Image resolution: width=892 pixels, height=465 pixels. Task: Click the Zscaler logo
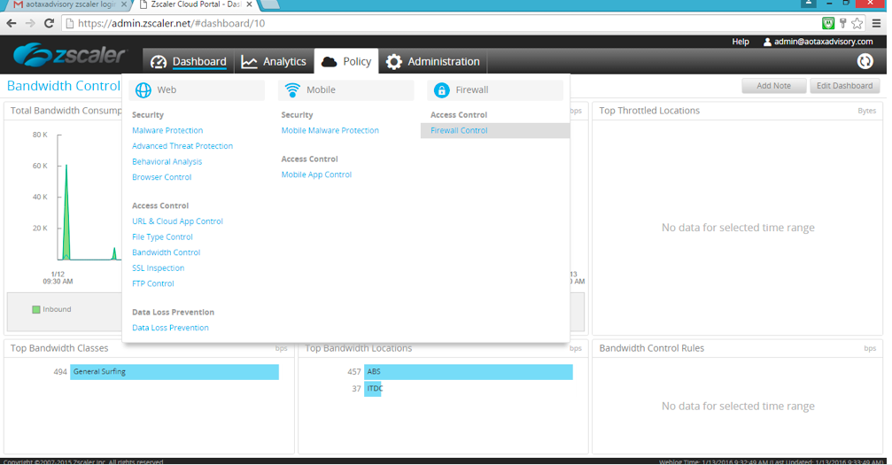pos(68,55)
